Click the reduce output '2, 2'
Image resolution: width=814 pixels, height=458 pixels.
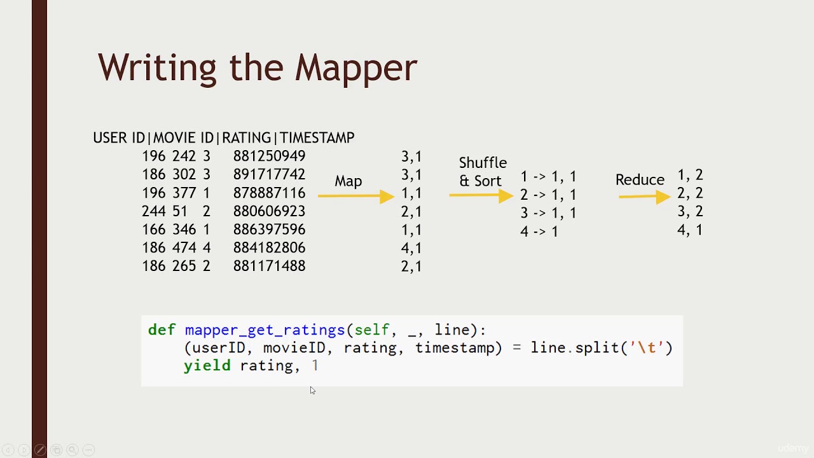690,193
